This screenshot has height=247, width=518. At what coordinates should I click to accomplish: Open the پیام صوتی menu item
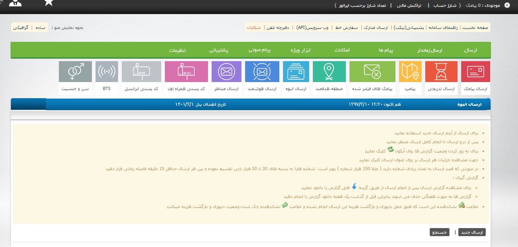coord(259,50)
